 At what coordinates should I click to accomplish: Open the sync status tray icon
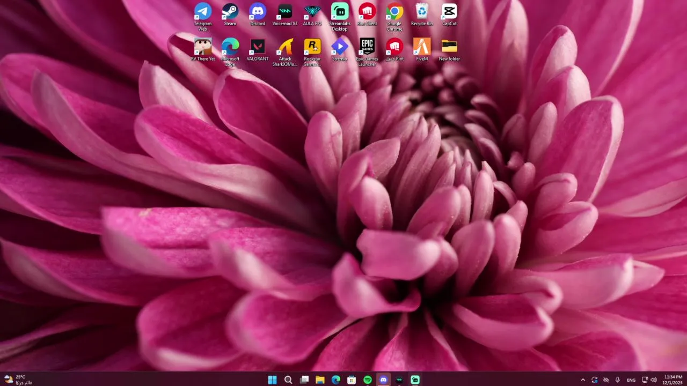pyautogui.click(x=595, y=380)
